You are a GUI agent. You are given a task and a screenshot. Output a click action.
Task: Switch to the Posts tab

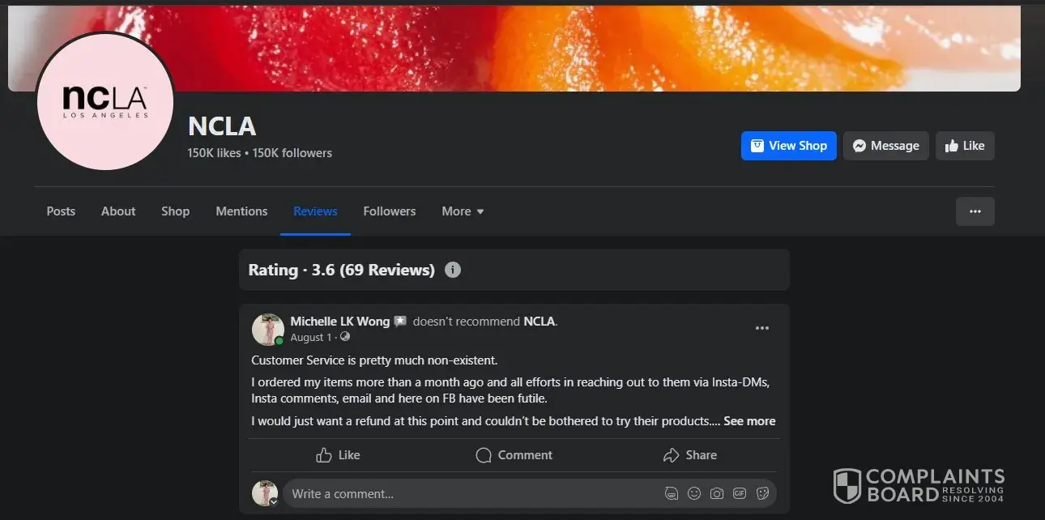click(x=61, y=211)
